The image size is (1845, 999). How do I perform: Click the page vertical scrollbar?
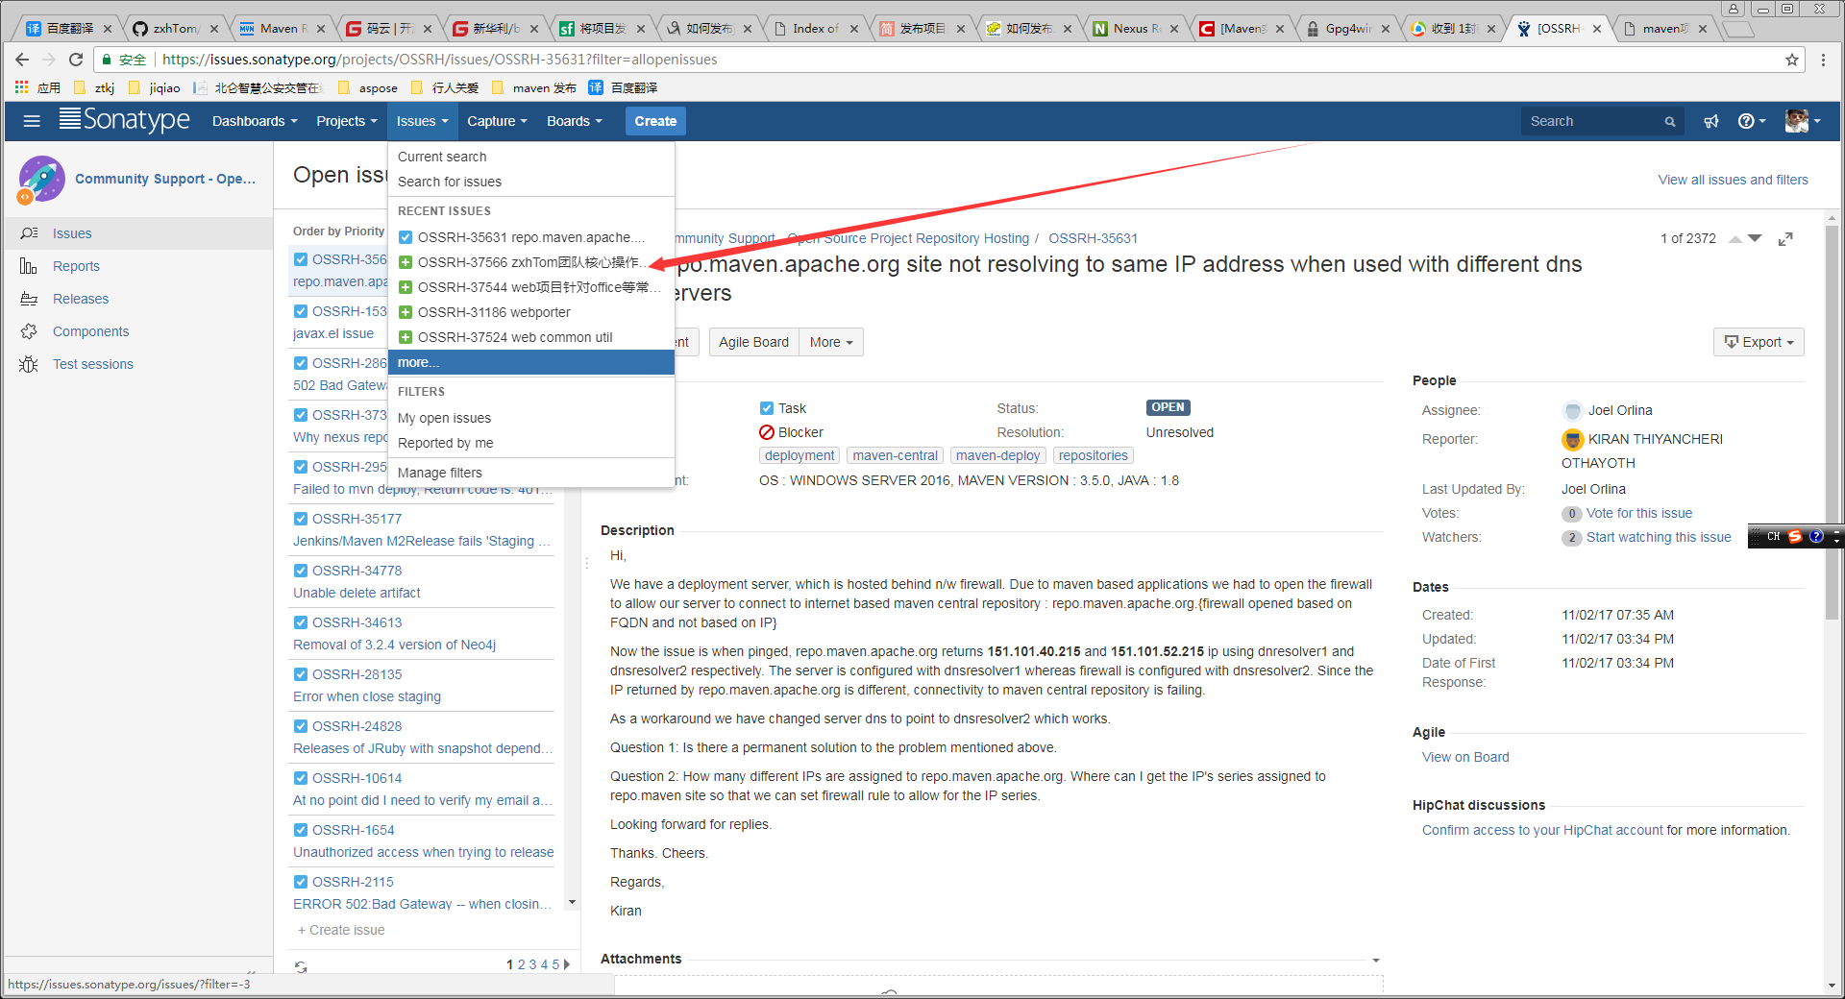pyautogui.click(x=1832, y=423)
